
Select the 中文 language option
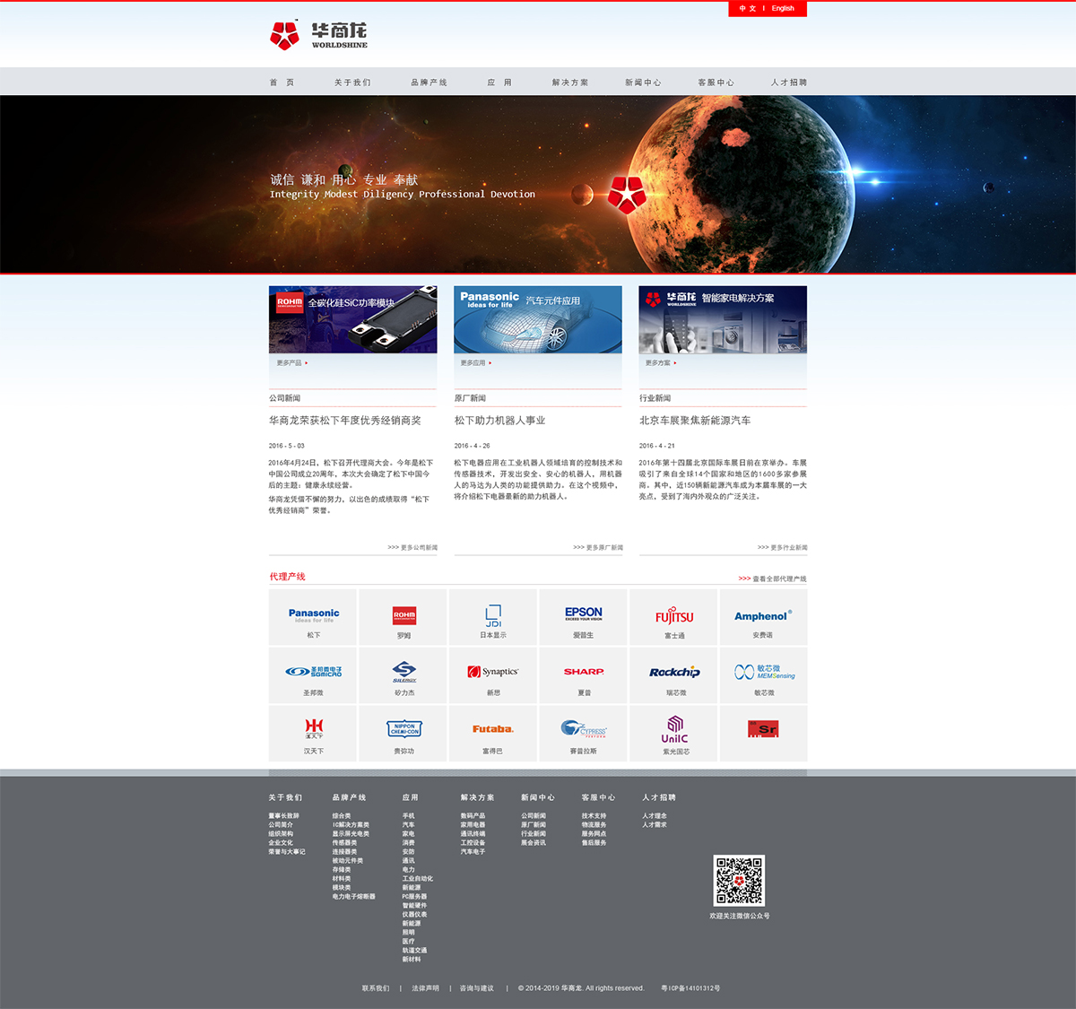coord(748,9)
